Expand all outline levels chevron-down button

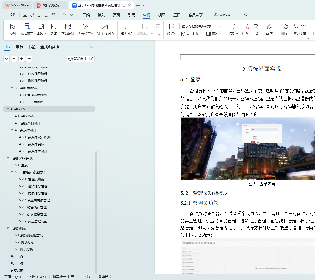pos(6,59)
